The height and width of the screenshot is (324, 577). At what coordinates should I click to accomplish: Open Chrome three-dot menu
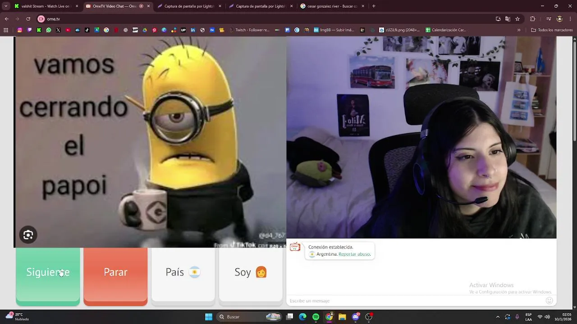click(570, 19)
